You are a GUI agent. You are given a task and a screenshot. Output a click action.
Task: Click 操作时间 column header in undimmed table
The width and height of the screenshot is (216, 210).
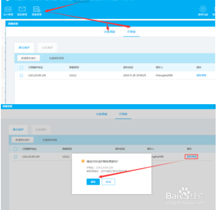coord(128,67)
